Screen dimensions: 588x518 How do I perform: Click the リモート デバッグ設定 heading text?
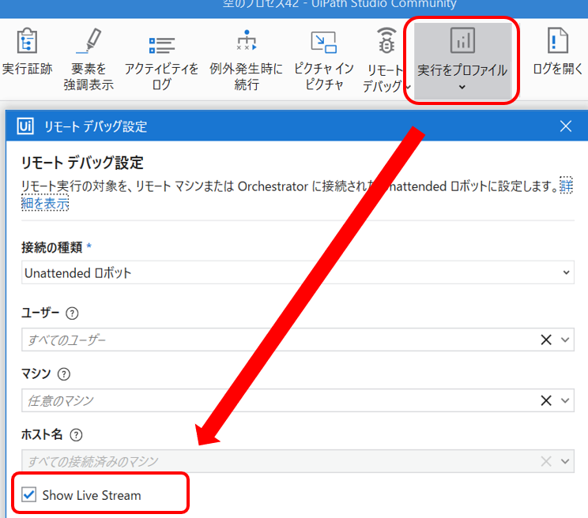(82, 163)
